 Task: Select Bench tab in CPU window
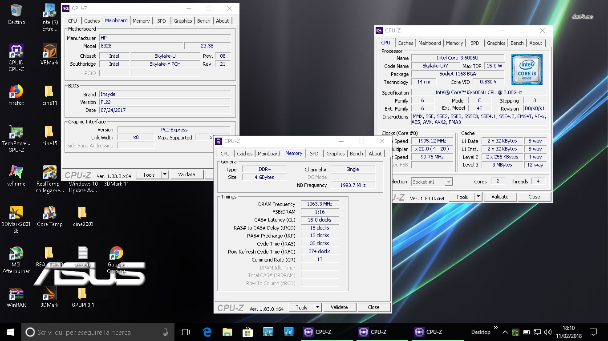pos(517,43)
